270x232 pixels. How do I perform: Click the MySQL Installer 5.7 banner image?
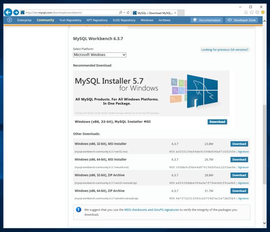(151, 93)
